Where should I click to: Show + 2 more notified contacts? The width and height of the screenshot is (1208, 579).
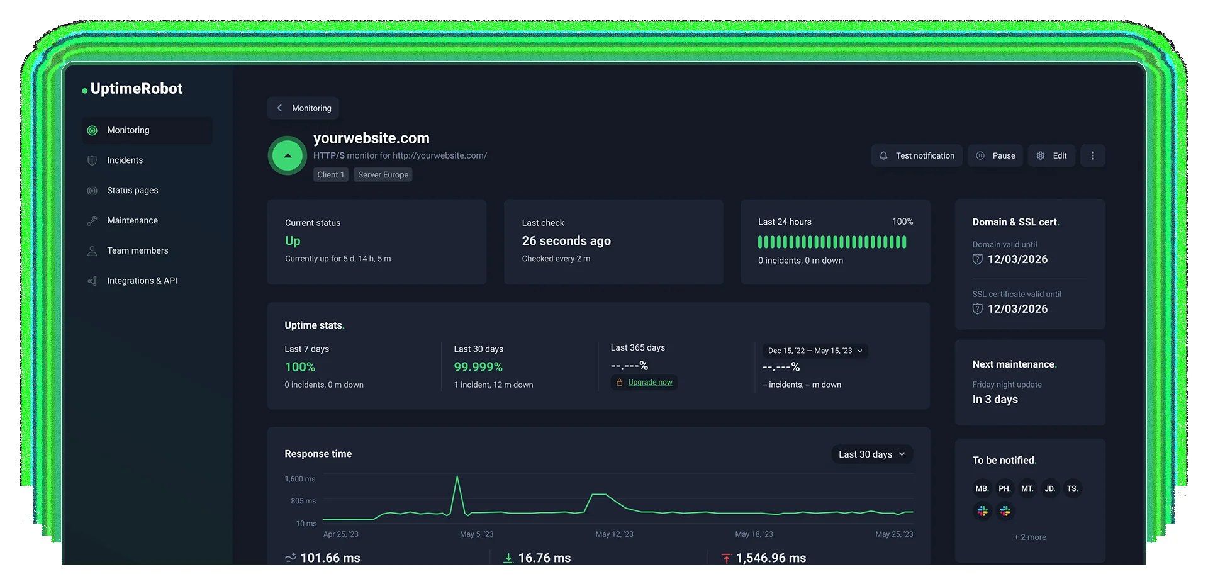tap(1030, 537)
